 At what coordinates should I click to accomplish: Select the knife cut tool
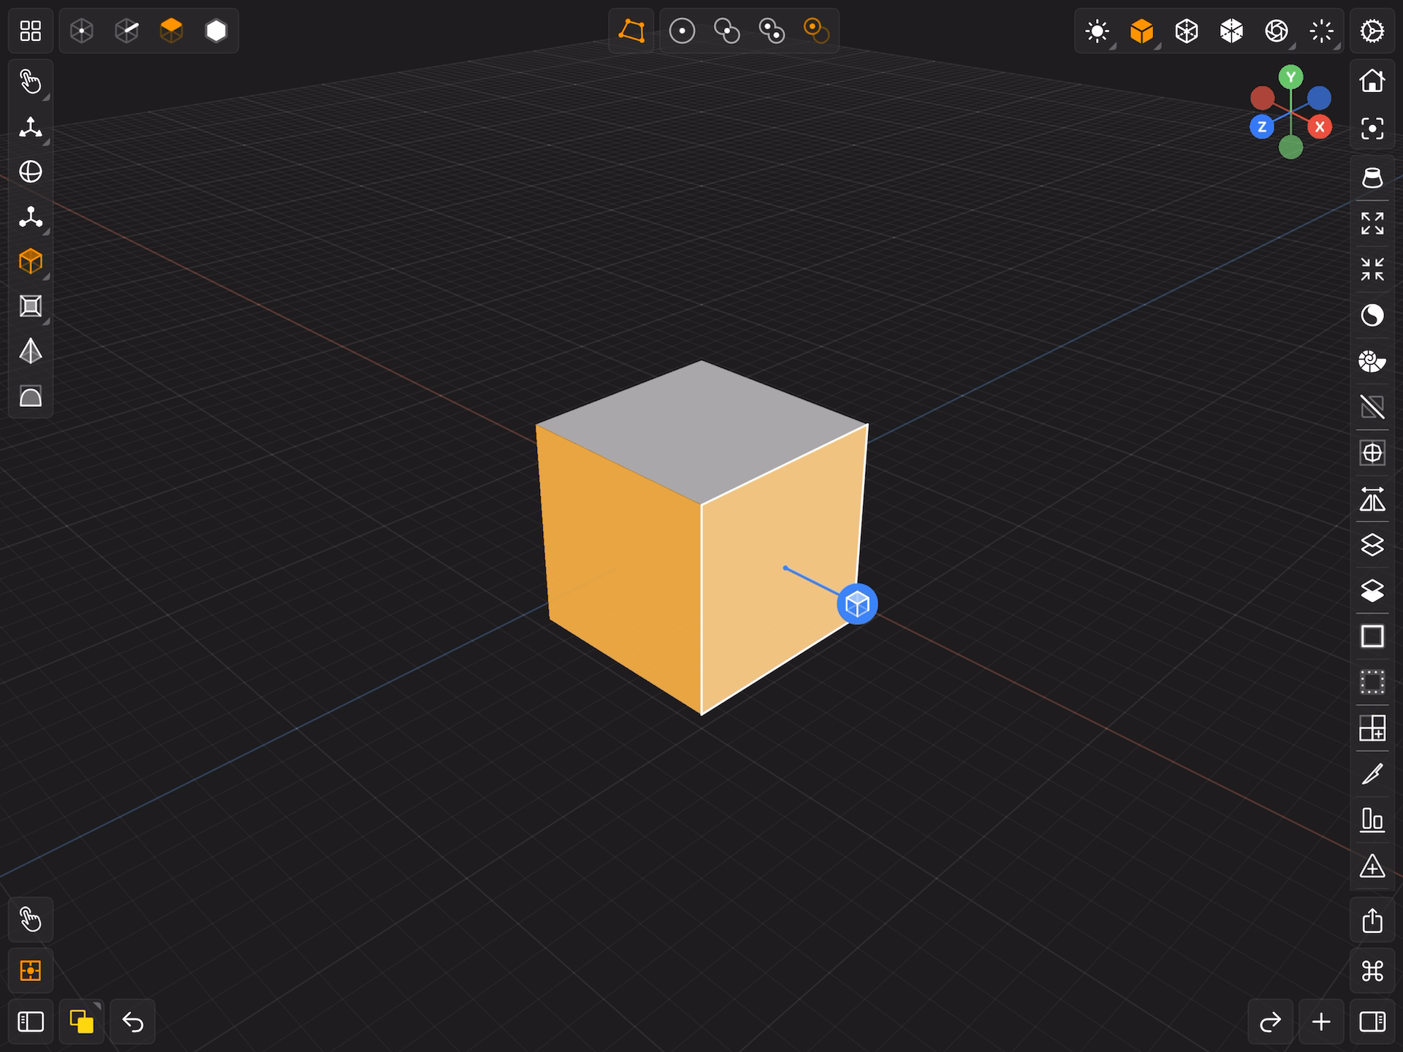click(x=1372, y=774)
